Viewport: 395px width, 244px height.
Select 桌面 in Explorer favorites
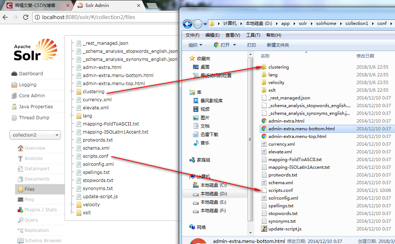click(x=205, y=67)
